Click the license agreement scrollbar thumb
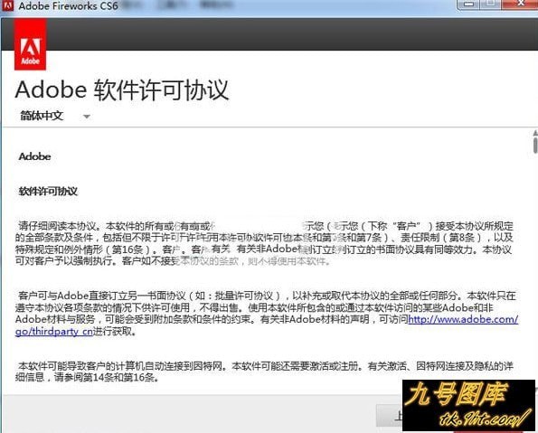Screen dimensions: 538x433 pos(535,145)
